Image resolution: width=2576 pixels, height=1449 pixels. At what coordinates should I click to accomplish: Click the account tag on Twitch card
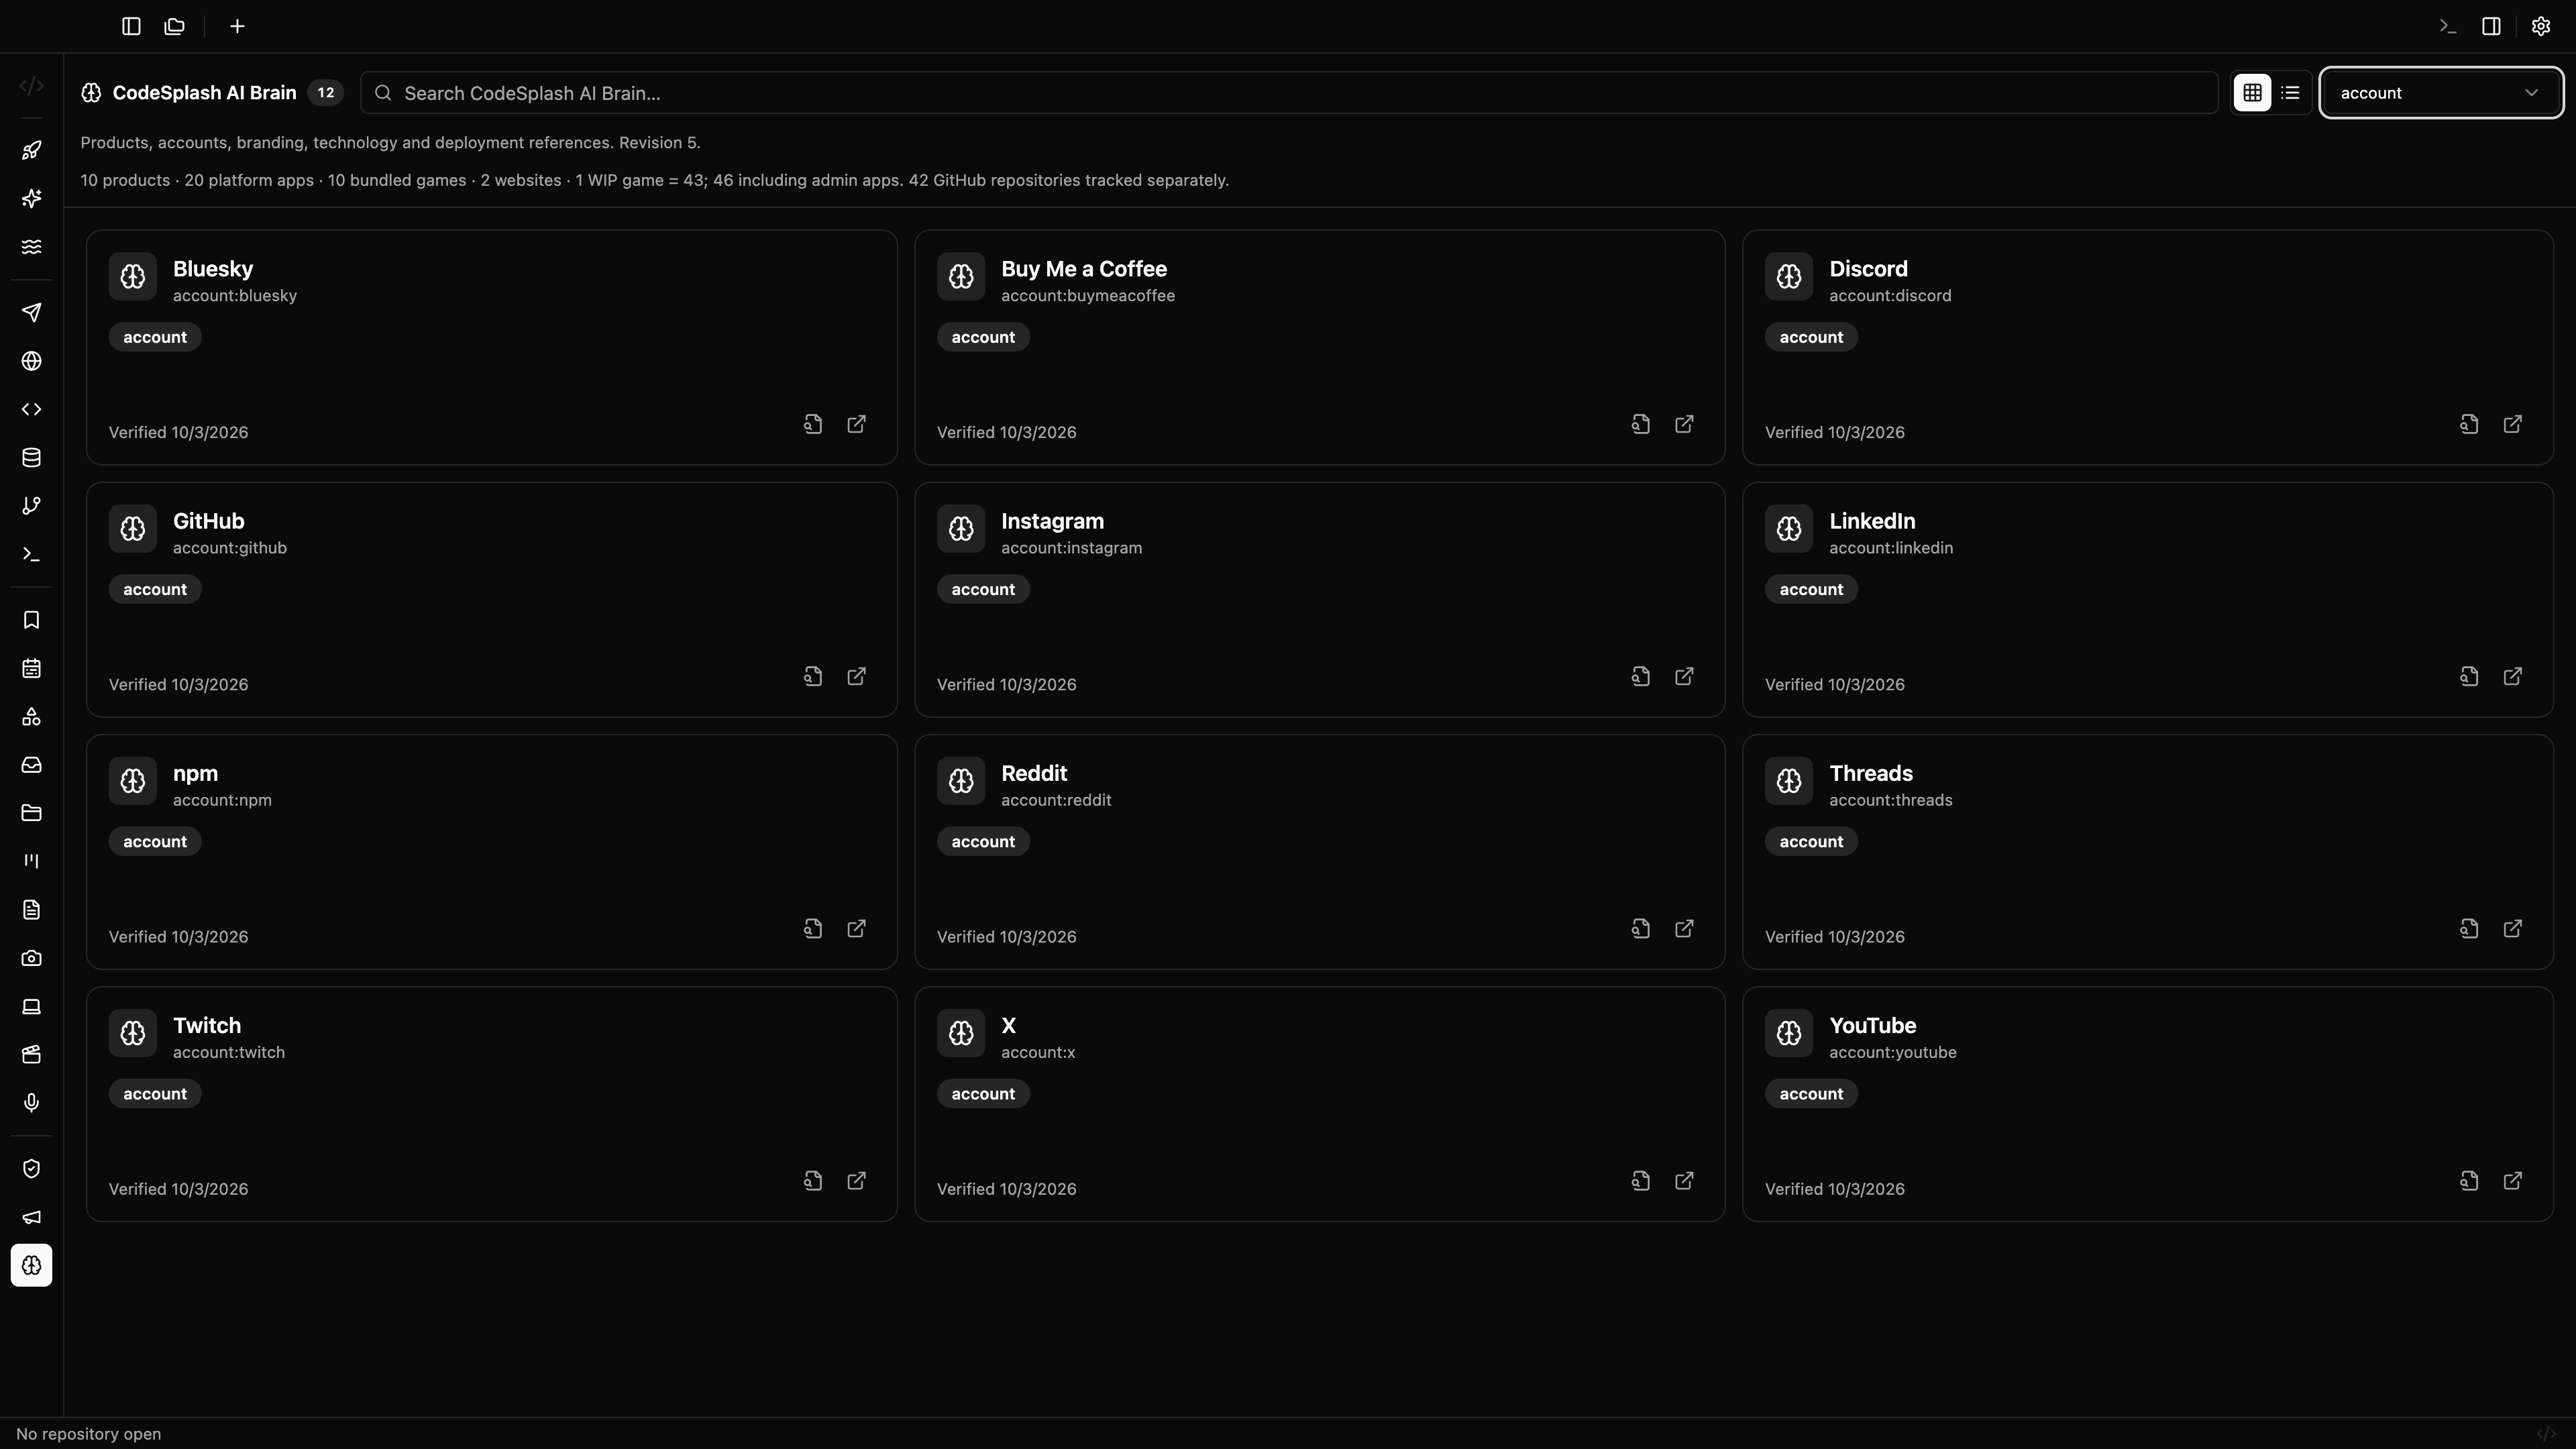[x=155, y=1093]
